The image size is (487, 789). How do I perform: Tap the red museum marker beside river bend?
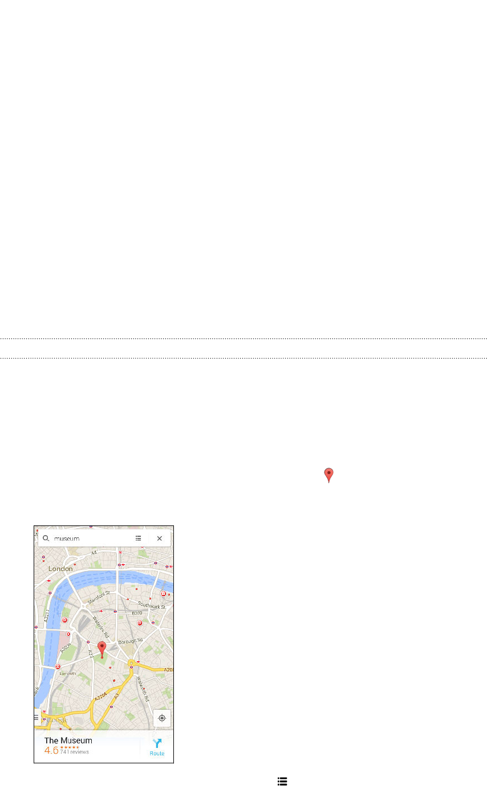[65, 620]
